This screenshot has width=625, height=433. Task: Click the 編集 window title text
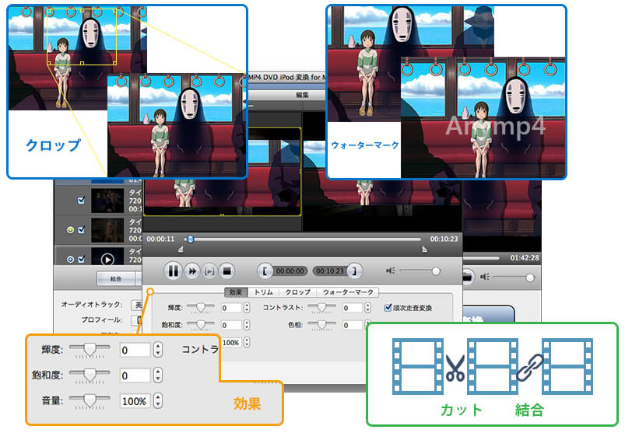point(302,95)
